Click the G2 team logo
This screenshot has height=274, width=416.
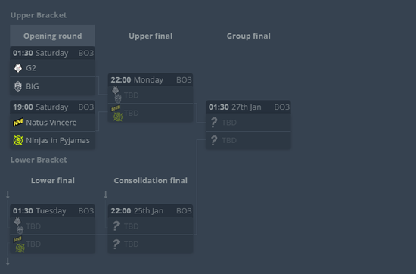[x=18, y=68]
